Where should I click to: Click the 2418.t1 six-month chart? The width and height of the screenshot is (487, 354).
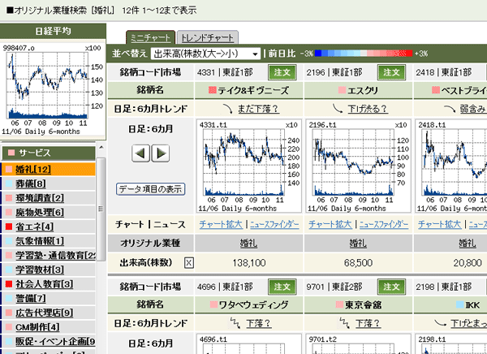tap(451, 166)
